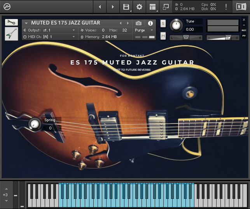The height and width of the screenshot is (209, 250).
Task: Toggle the minimized view icon
Action: click(166, 7)
